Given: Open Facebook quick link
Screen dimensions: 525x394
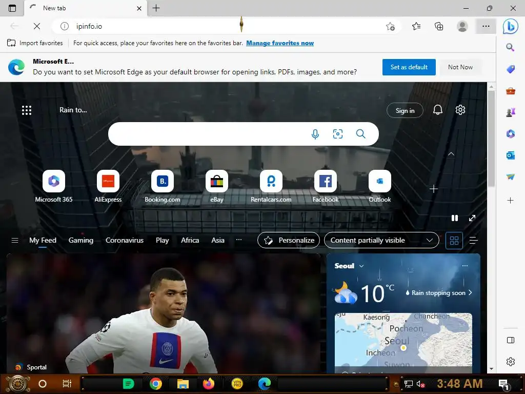Looking at the screenshot, I should point(326,186).
